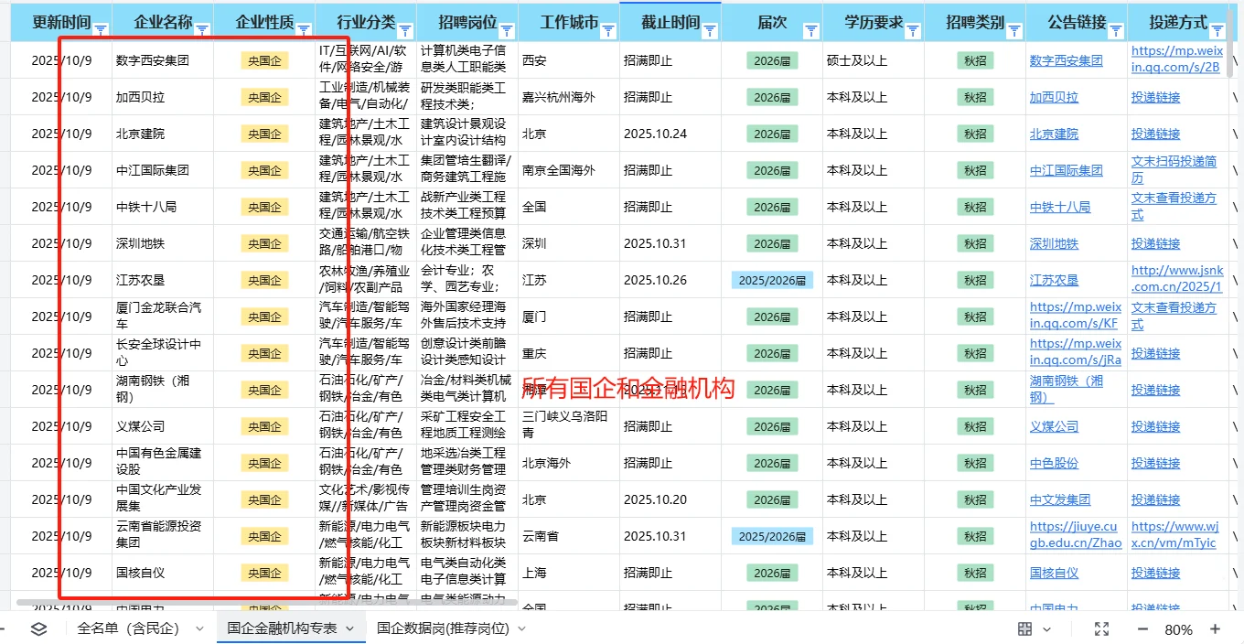The image size is (1244, 644).
Task: Select 南京全国海外 city cell
Action: [x=569, y=170]
